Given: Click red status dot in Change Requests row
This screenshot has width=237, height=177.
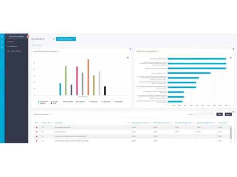Looking at the screenshot, I should click(36, 132).
